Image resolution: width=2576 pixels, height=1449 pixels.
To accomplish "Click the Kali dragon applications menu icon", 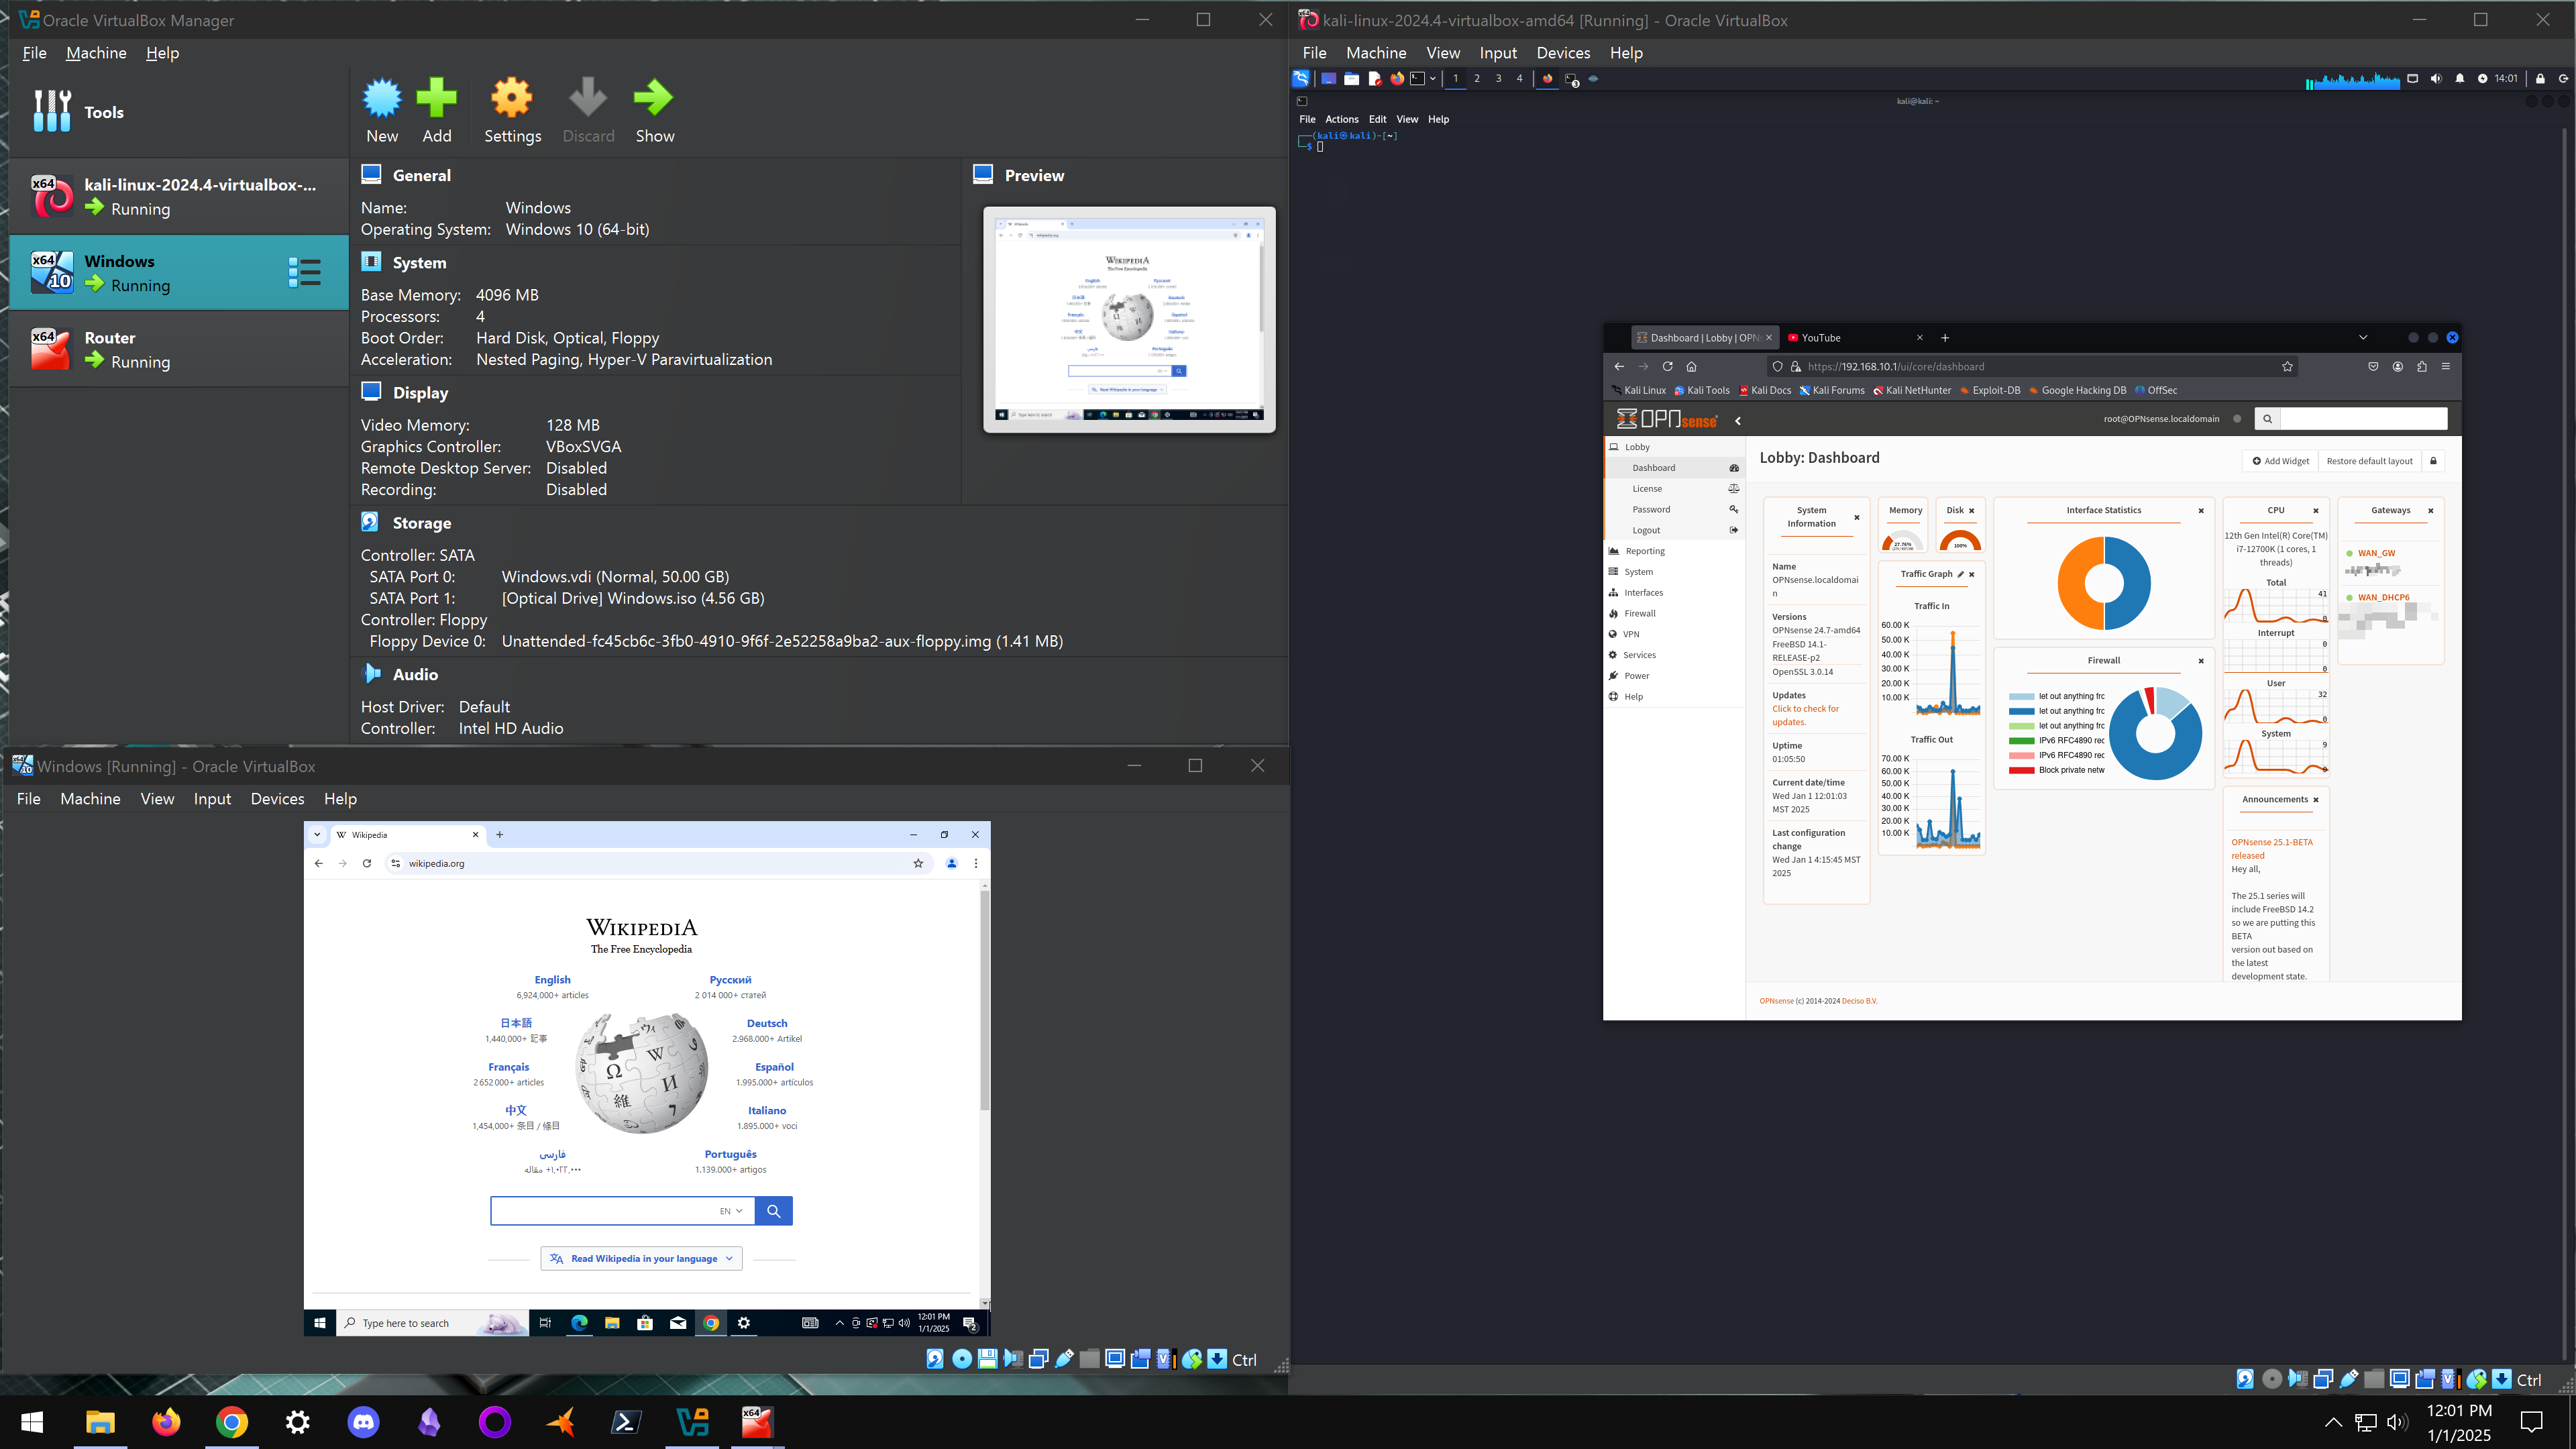I will 1301,78.
